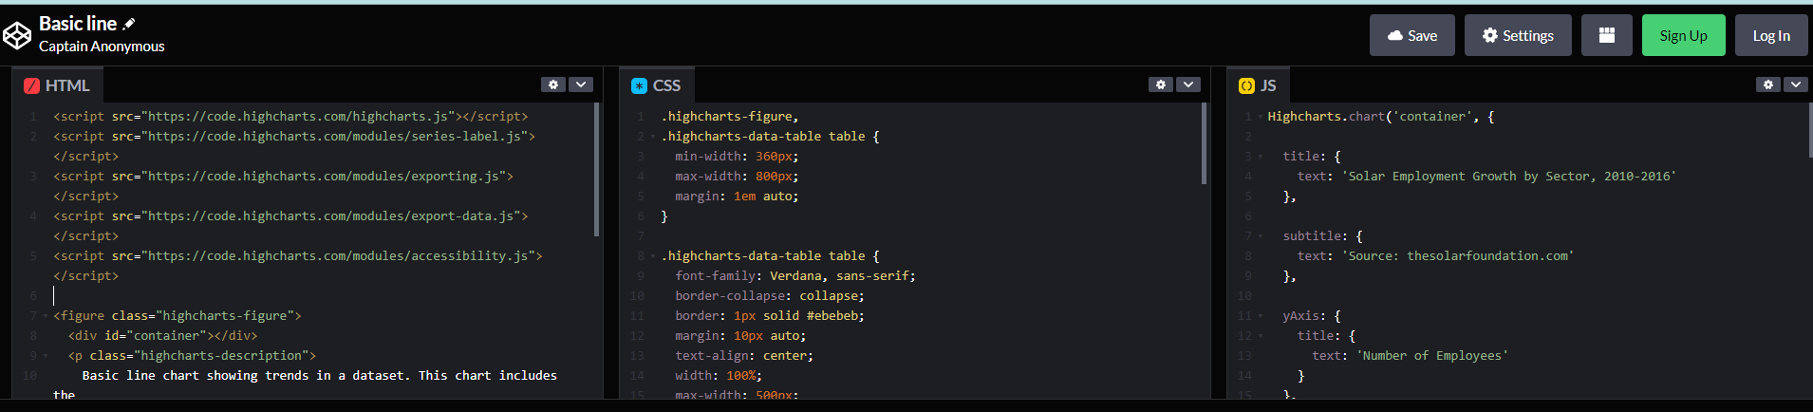Click 'Source: thesolarfoundation.com' text line
Screen dimensions: 1813x412
[1435, 256]
